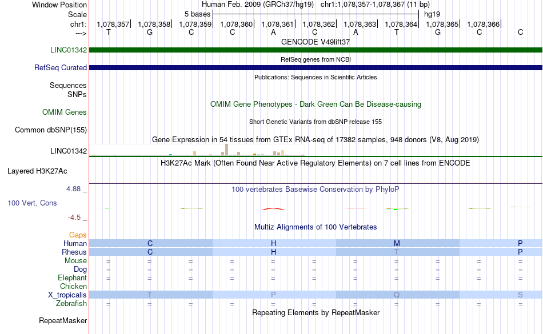Click the Common dbSNP(155) track label
The height and width of the screenshot is (334, 543).
(51, 130)
